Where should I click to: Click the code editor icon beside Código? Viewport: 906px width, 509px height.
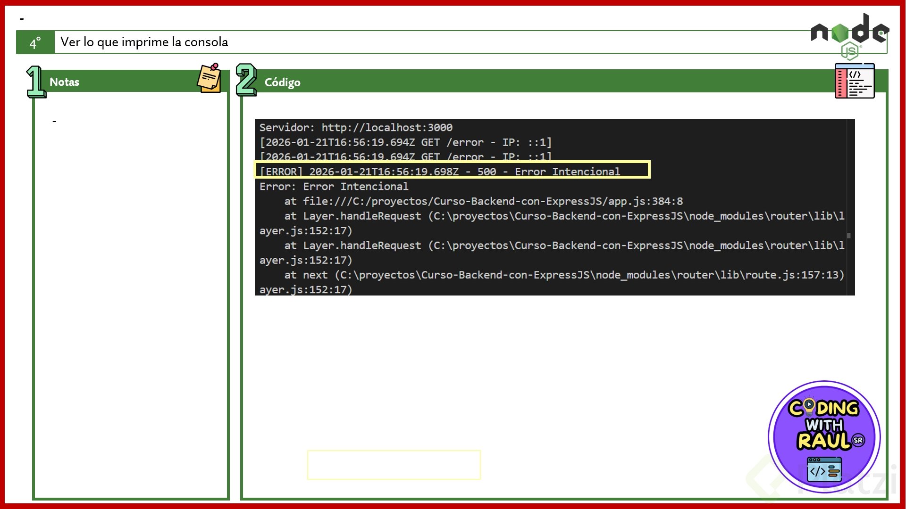pos(854,81)
